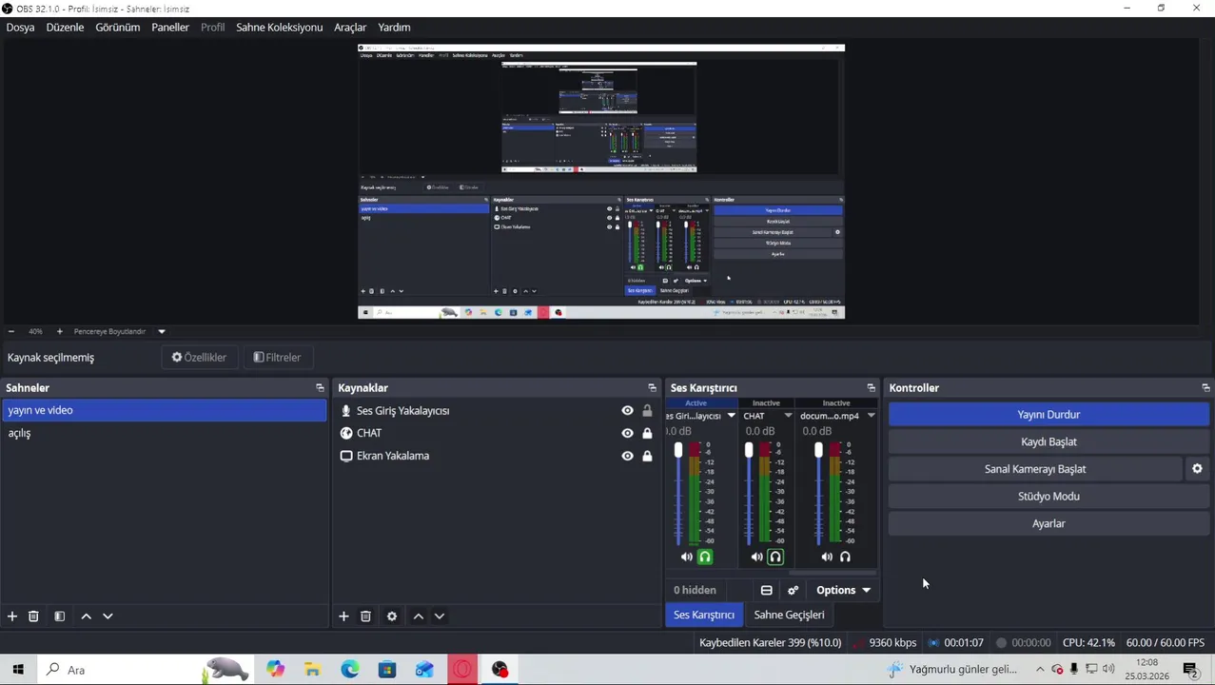Image resolution: width=1215 pixels, height=685 pixels.
Task: Mute the docum...o.mp4 audio channel
Action: (x=827, y=558)
